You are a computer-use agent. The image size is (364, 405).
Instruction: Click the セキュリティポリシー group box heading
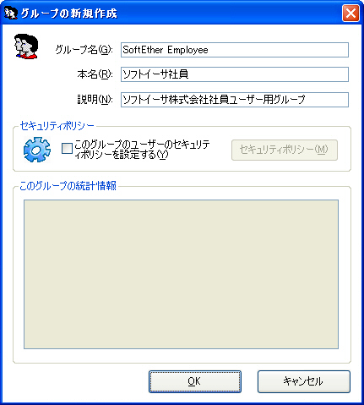[x=57, y=126]
